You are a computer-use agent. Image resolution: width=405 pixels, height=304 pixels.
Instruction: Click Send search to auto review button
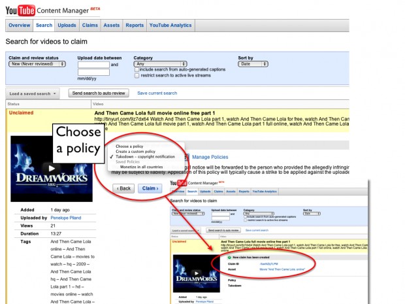coord(99,93)
